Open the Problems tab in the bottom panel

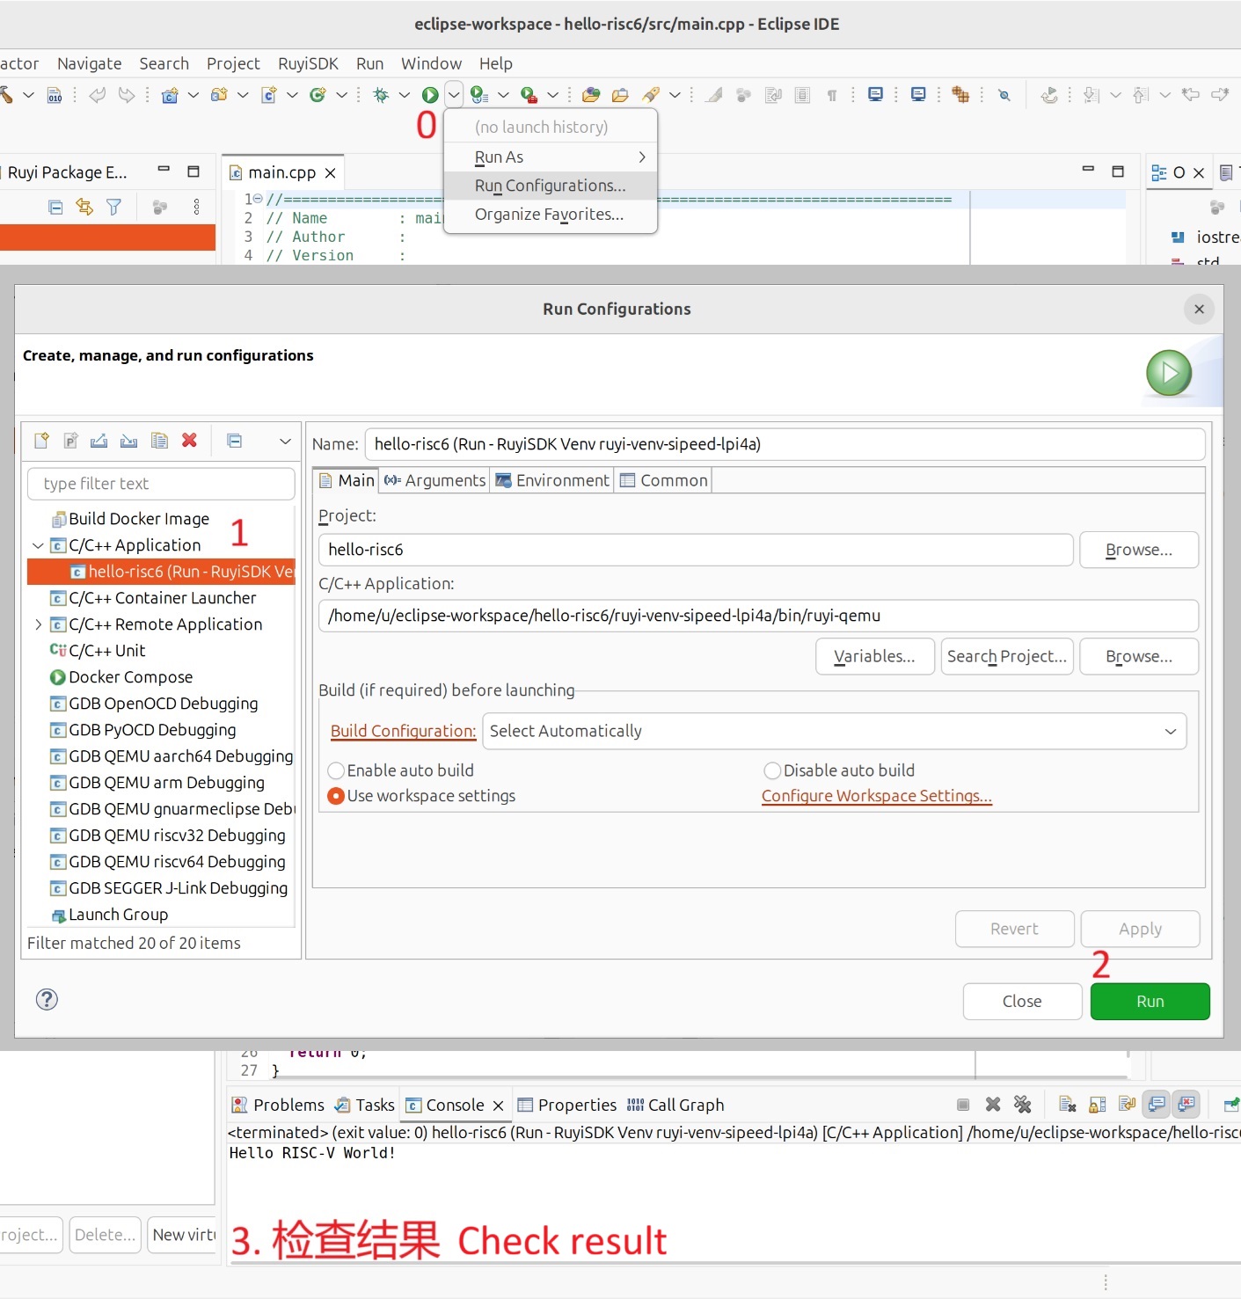coord(278,1105)
